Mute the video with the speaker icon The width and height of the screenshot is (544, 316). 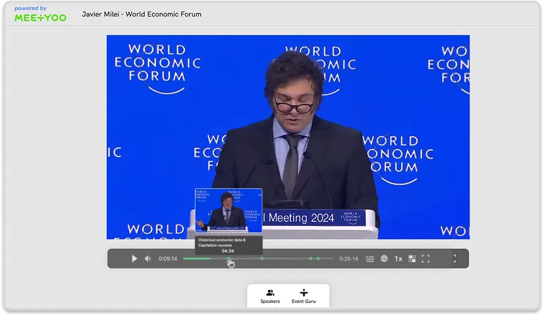148,259
